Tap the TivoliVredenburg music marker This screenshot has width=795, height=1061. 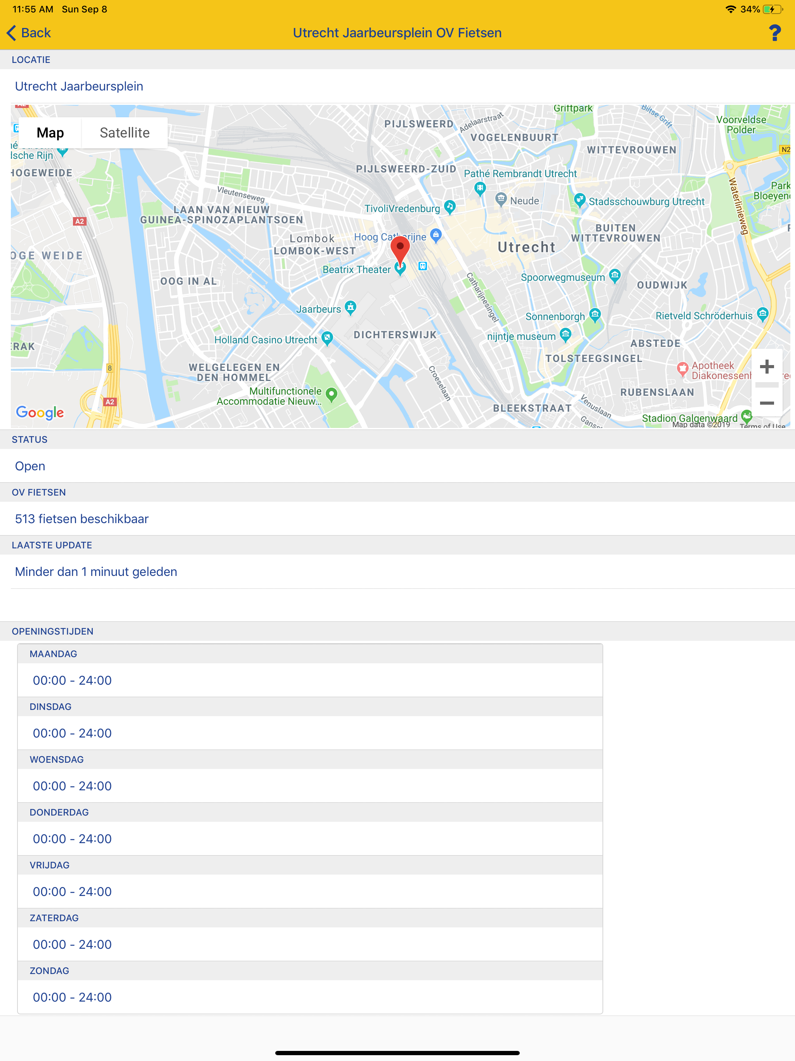pos(450,207)
